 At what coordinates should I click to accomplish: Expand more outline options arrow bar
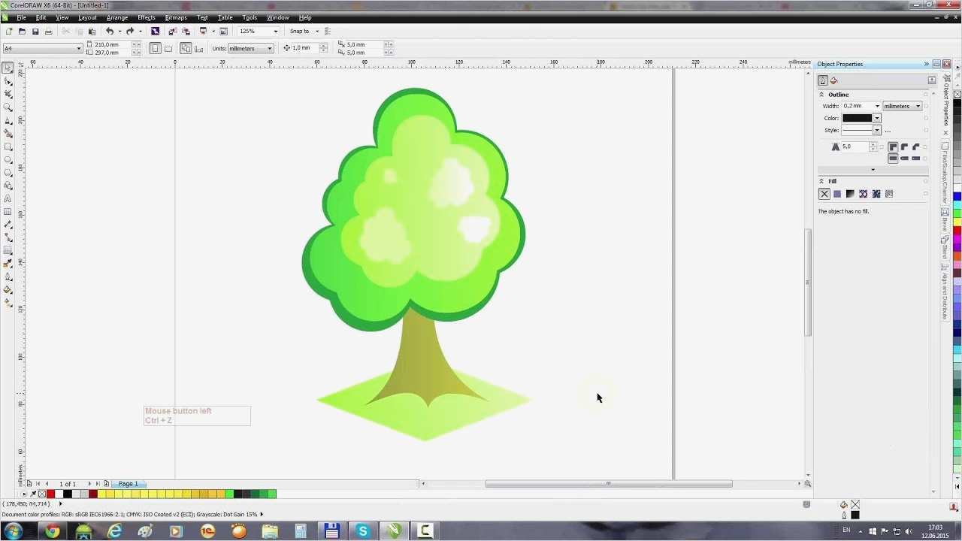tap(873, 170)
